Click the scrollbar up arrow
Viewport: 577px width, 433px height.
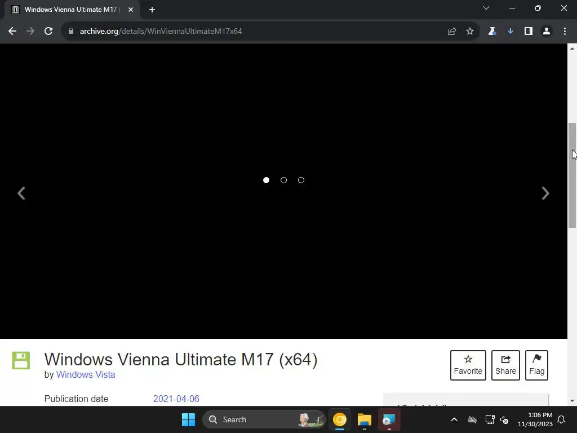coord(572,48)
